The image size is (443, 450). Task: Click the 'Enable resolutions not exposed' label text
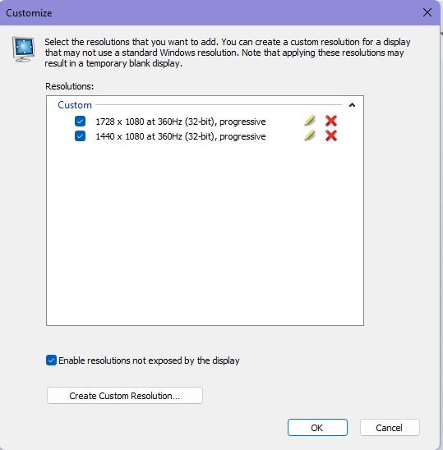[149, 360]
